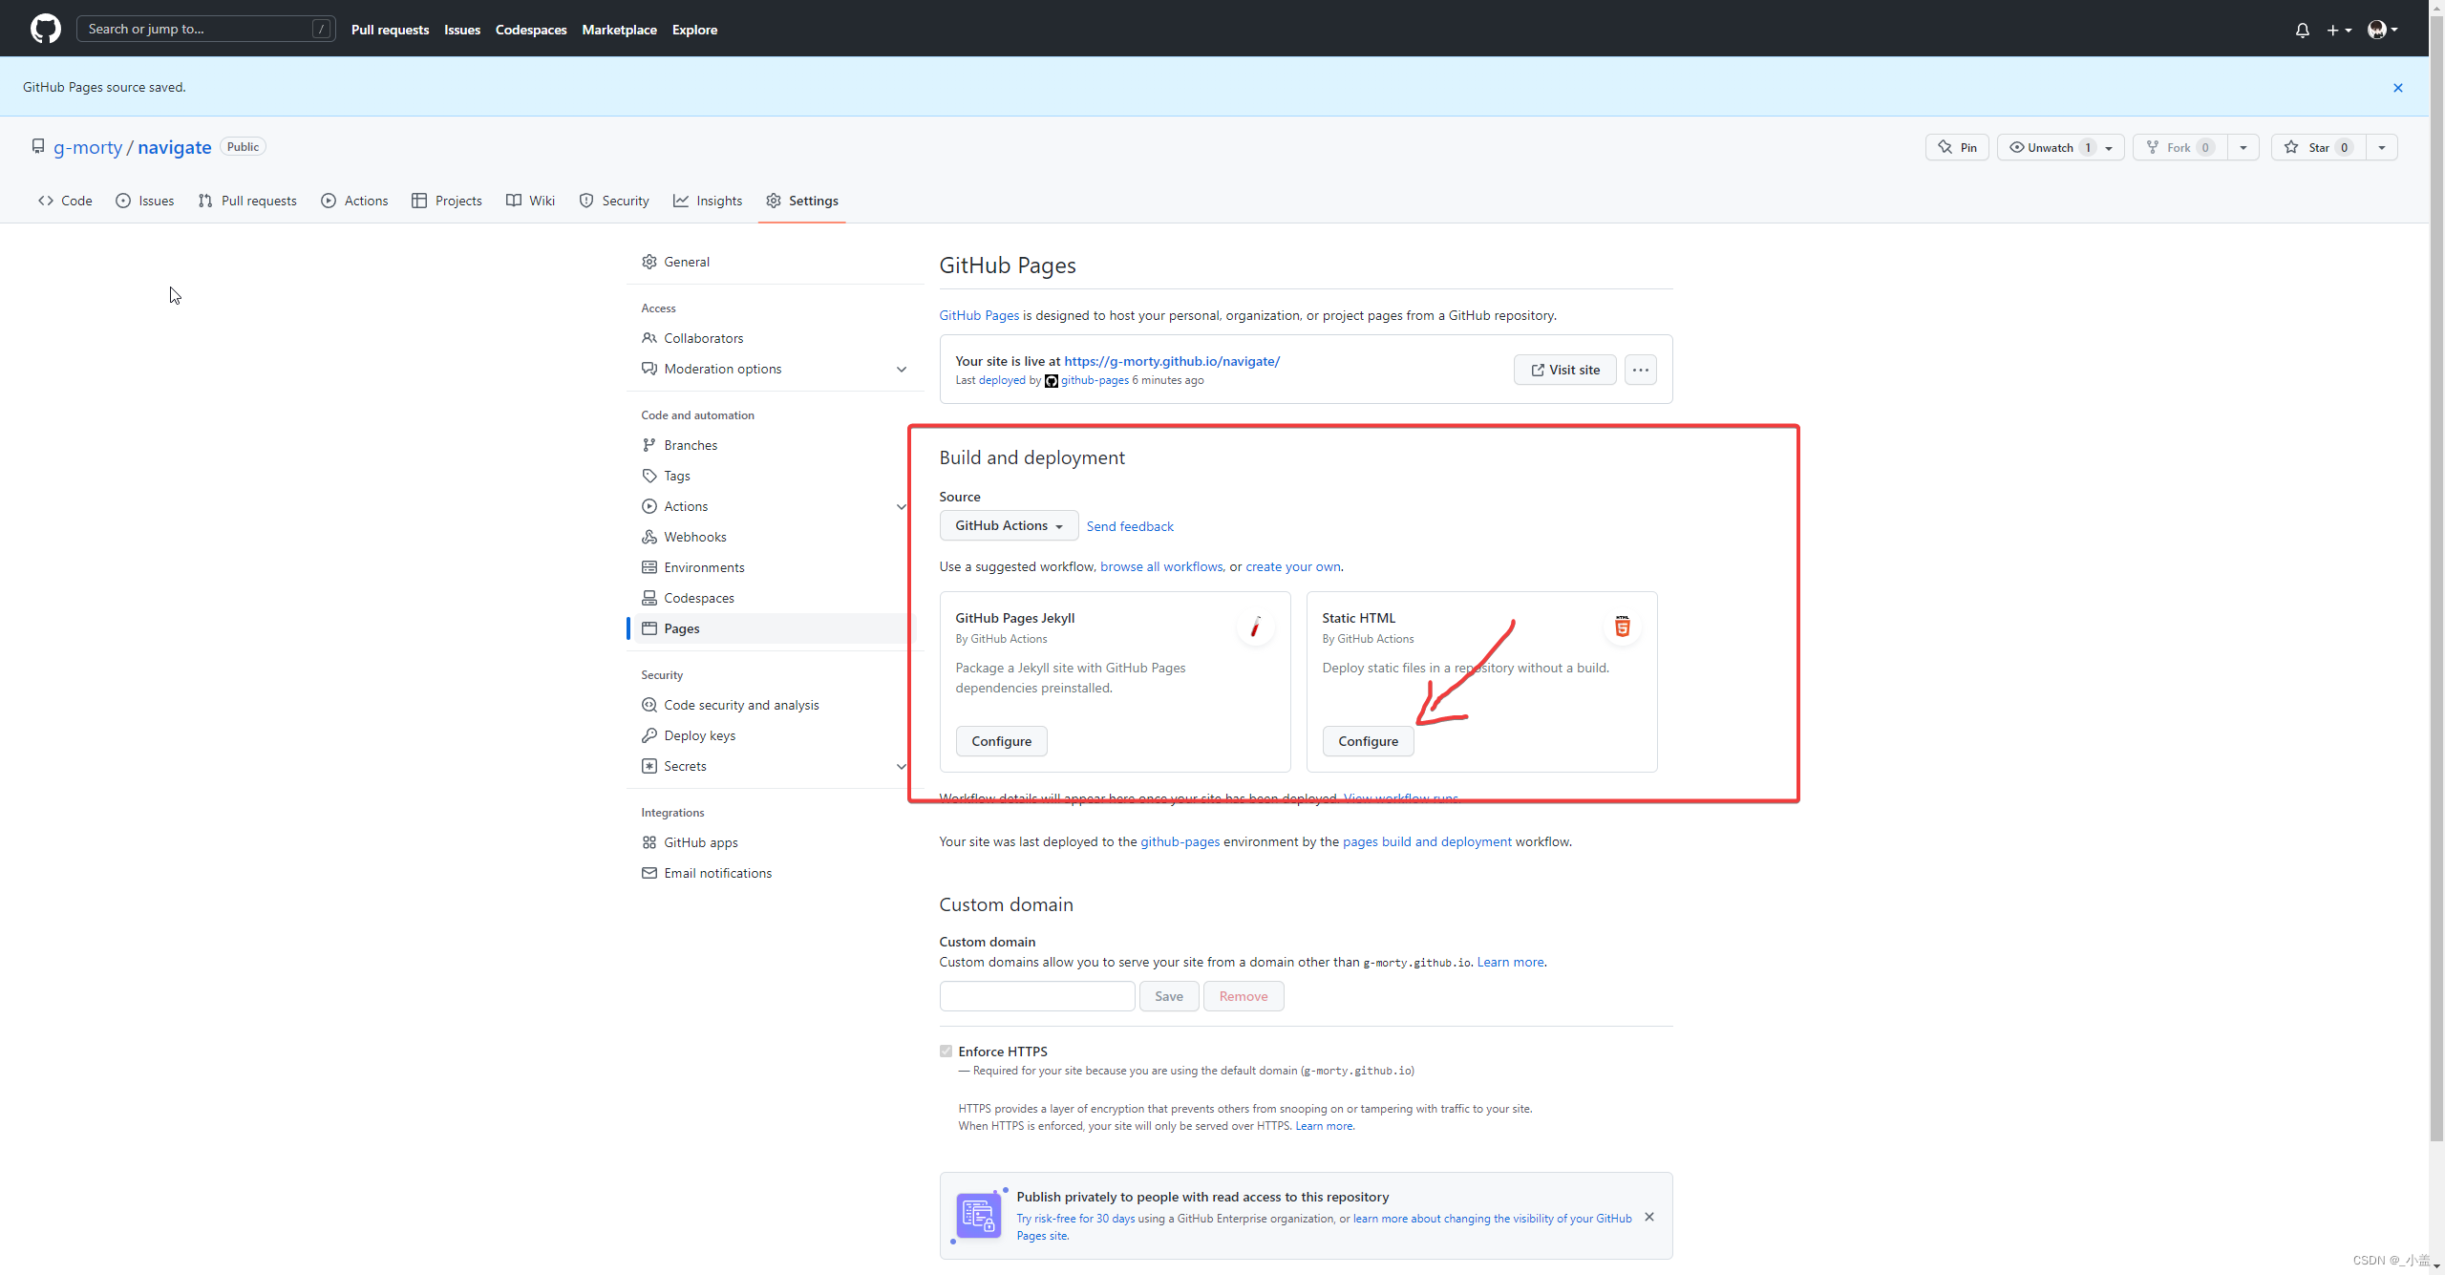This screenshot has width=2445, height=1275.
Task: Open Email notifications settings
Action: point(774,873)
